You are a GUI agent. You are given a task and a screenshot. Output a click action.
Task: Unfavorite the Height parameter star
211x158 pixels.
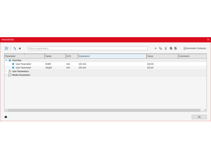click(x=13, y=68)
